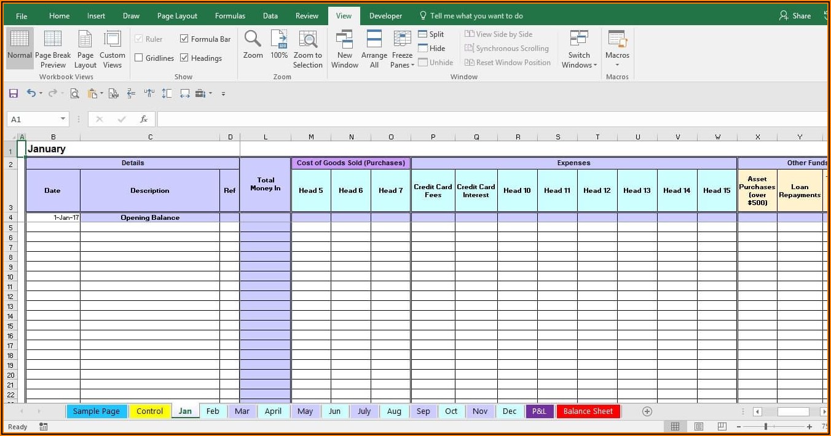831x436 pixels.
Task: Open a New Window
Action: point(344,40)
